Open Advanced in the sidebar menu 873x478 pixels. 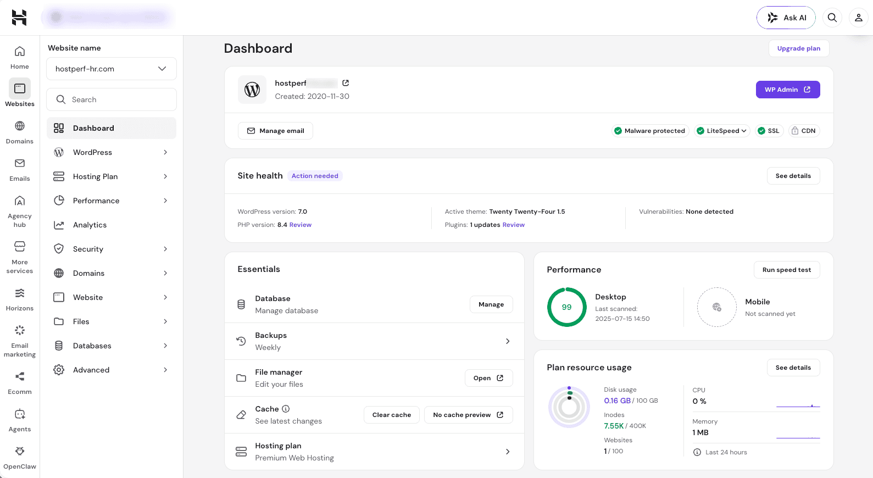(112, 370)
